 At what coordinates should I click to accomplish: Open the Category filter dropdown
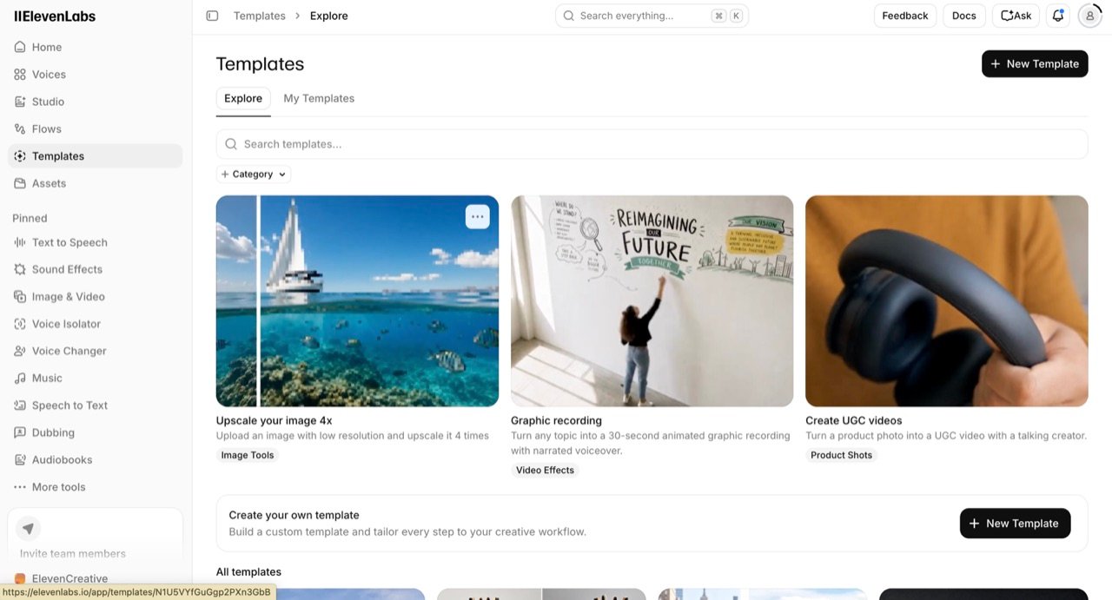[x=254, y=175]
